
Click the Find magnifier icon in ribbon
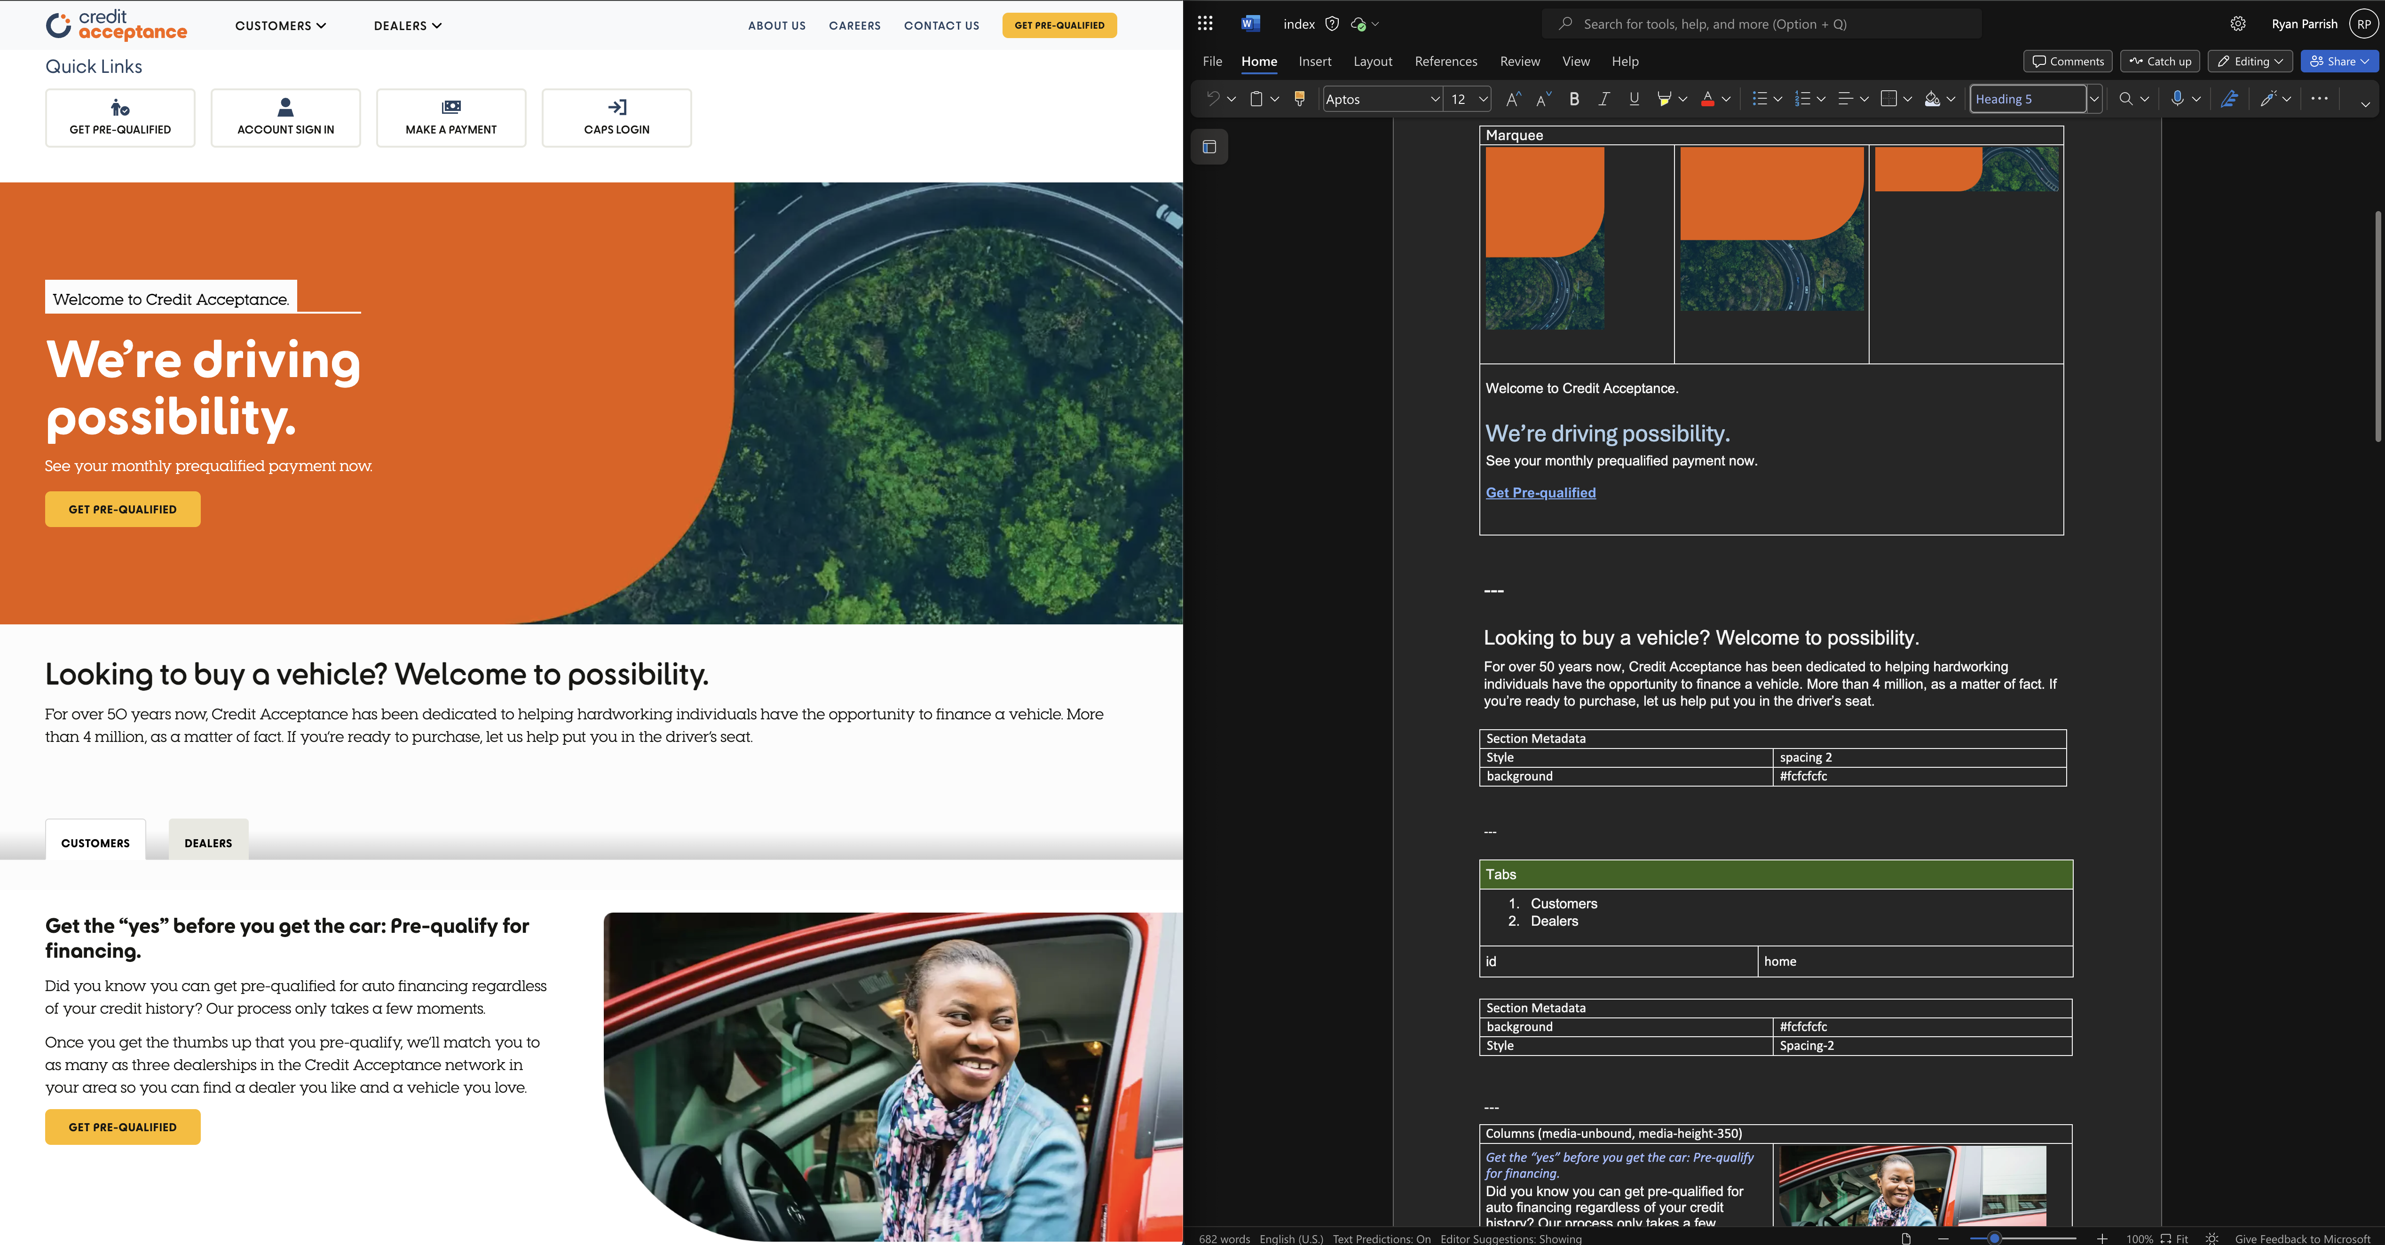[x=2126, y=99]
